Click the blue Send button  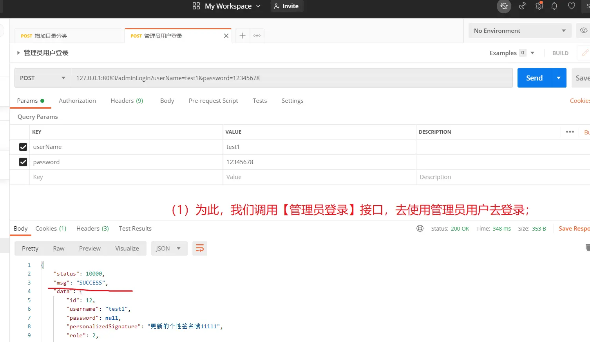[x=534, y=78]
